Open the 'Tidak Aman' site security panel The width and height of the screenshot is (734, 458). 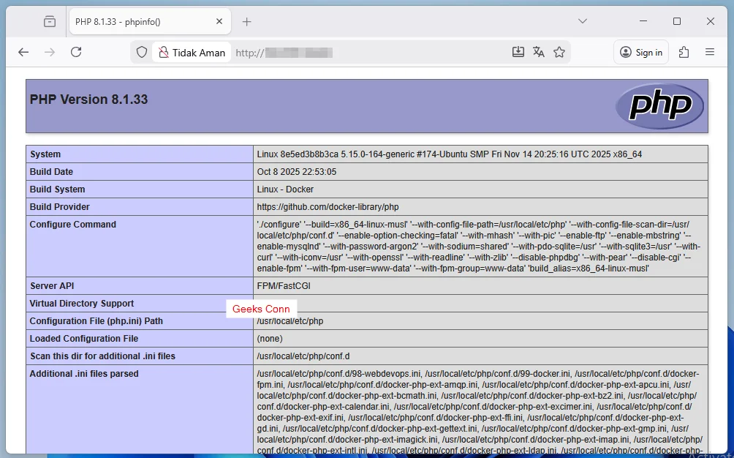pyautogui.click(x=192, y=52)
